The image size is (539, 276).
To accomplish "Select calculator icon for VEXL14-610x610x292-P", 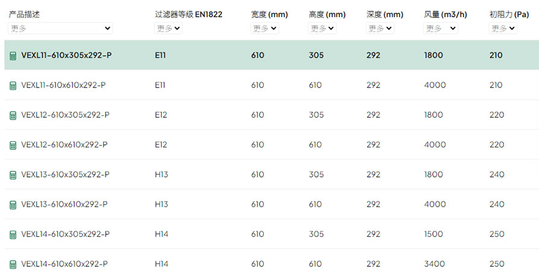I will pyautogui.click(x=13, y=265).
